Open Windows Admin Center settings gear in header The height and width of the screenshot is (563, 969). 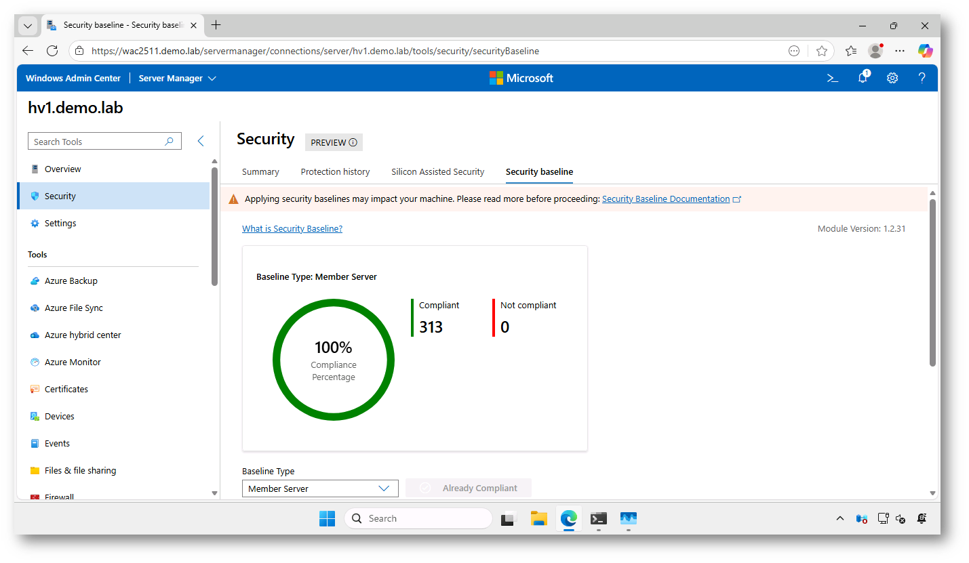[892, 78]
